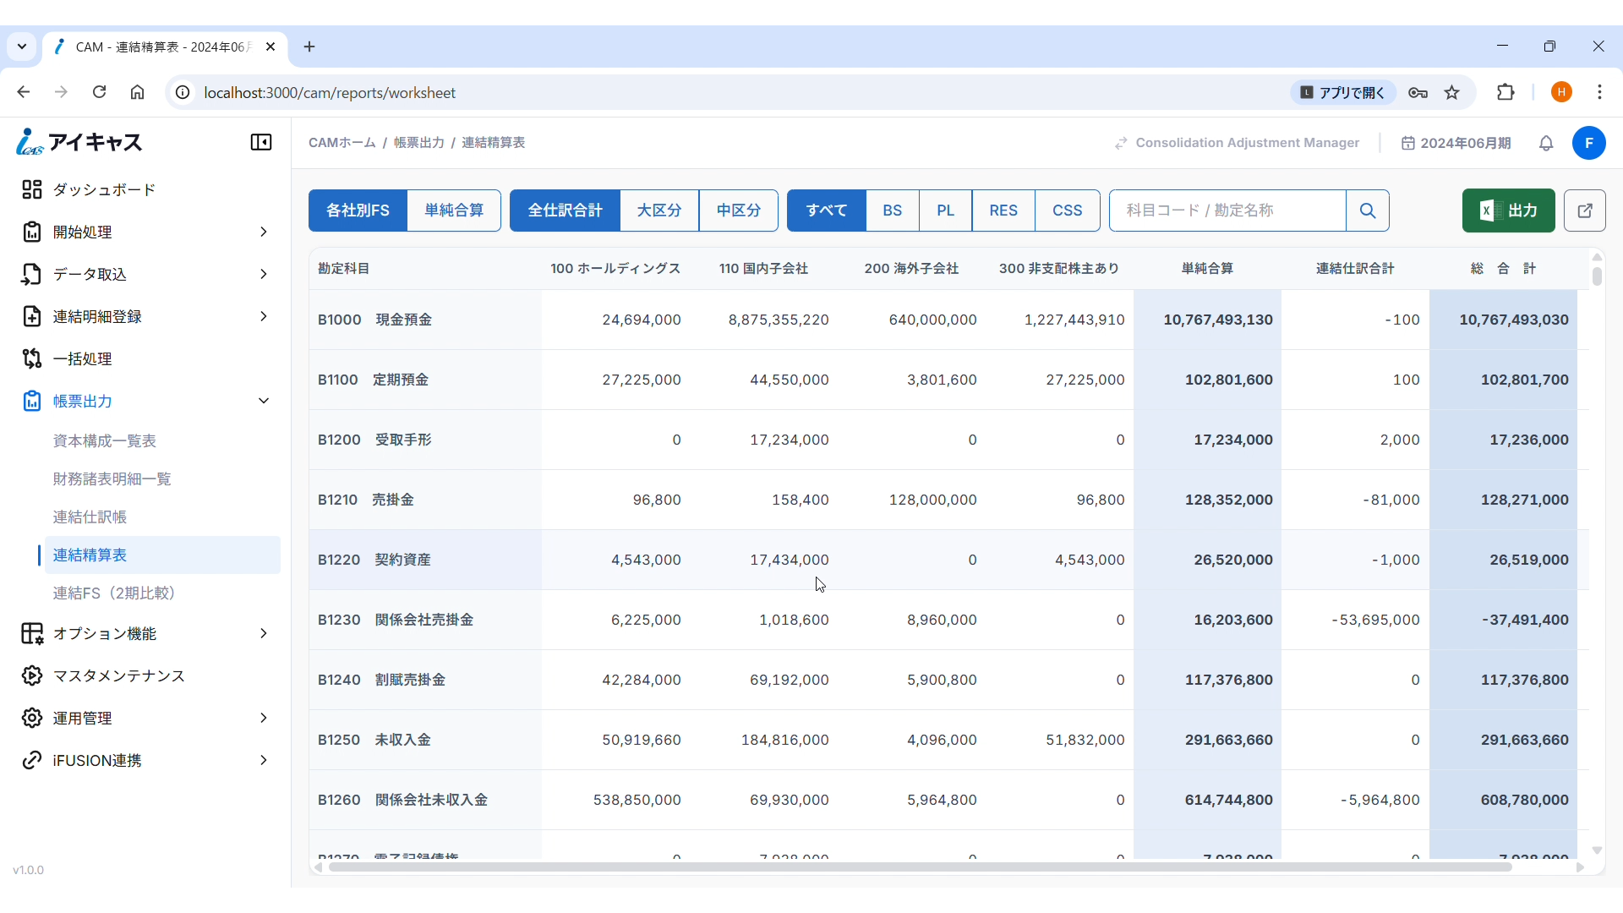Open report in external window icon
This screenshot has width=1623, height=913.
(1585, 210)
